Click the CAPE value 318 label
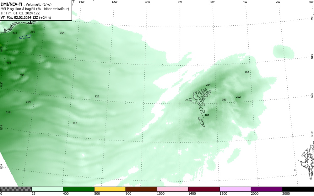314x196 pixels. (8, 113)
